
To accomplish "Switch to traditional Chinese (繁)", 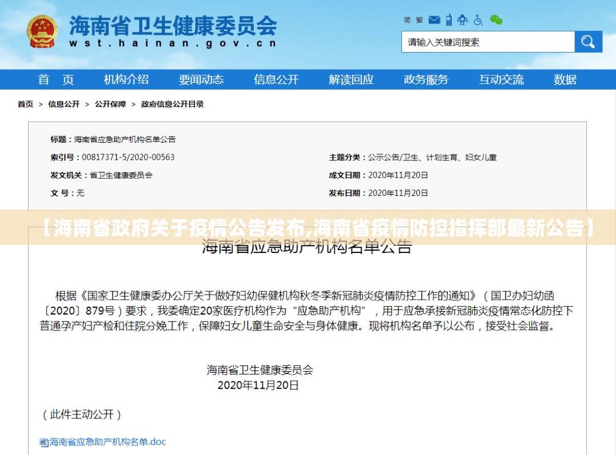I will pos(419,20).
